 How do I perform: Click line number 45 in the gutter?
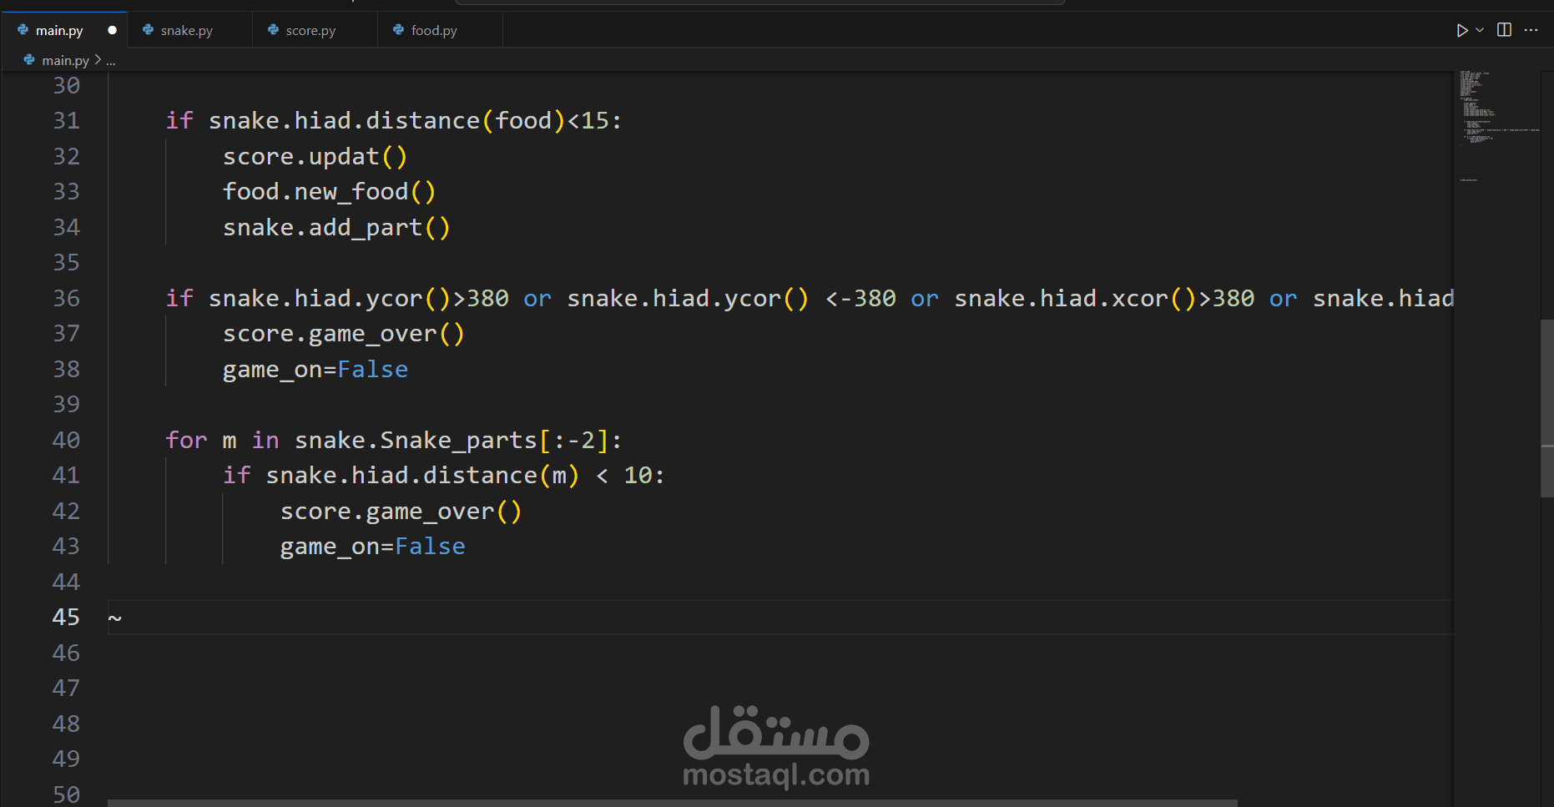67,617
